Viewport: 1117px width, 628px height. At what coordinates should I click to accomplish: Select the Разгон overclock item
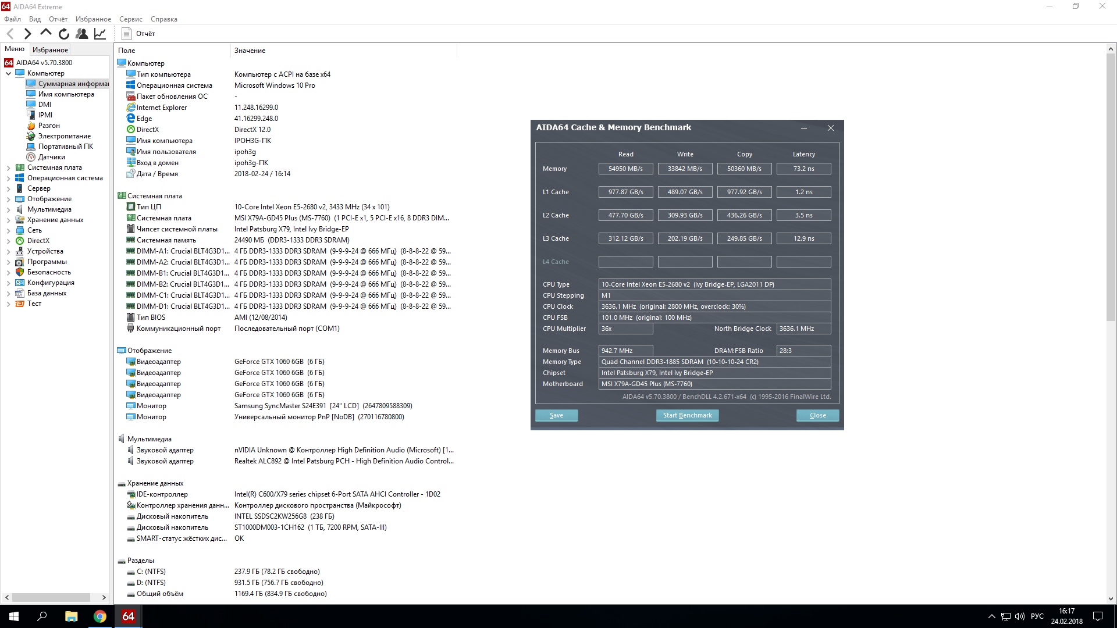point(49,126)
